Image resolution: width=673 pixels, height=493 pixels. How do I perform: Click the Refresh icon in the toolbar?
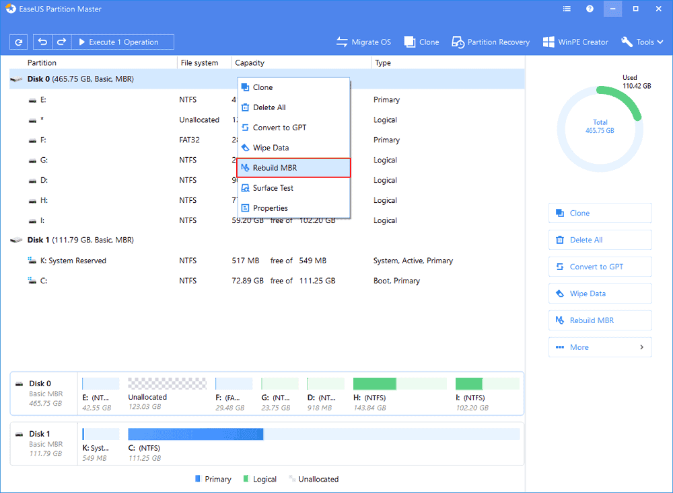tap(18, 42)
